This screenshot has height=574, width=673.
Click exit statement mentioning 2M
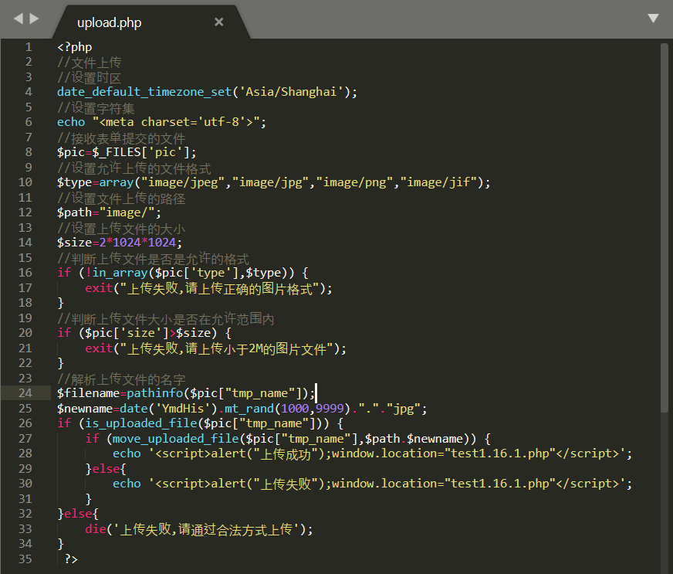point(215,348)
